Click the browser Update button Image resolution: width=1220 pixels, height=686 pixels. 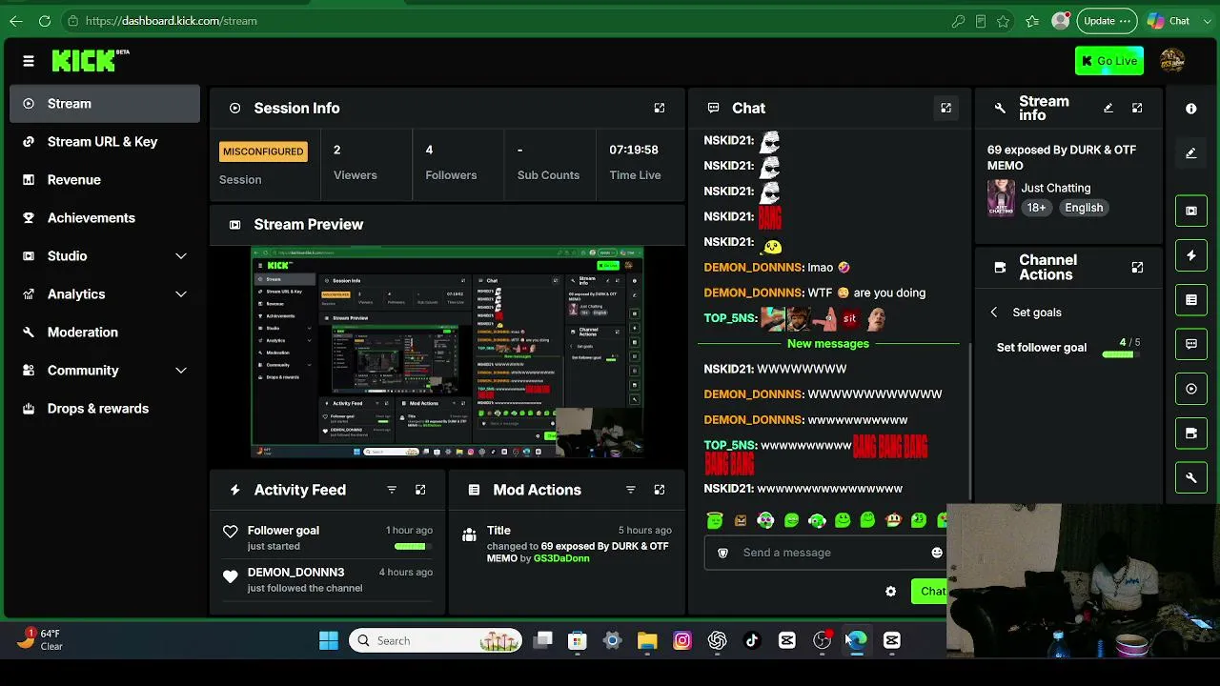pos(1108,21)
